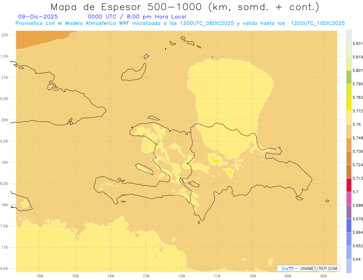Click the light gray swatch atop the color scale
The image size is (363, 280).
349,37
